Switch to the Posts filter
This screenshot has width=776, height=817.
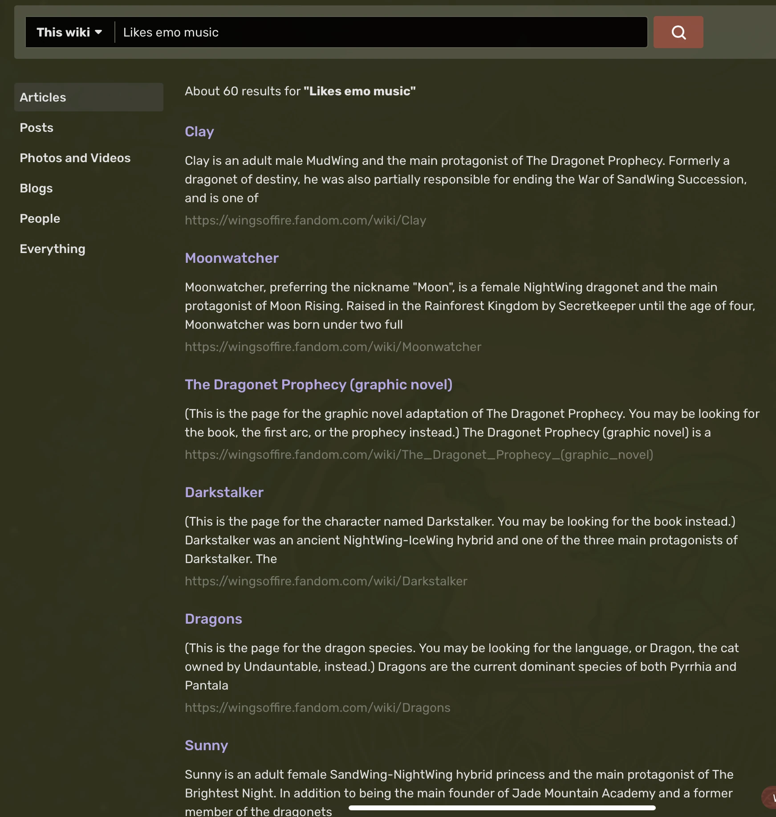coord(37,128)
